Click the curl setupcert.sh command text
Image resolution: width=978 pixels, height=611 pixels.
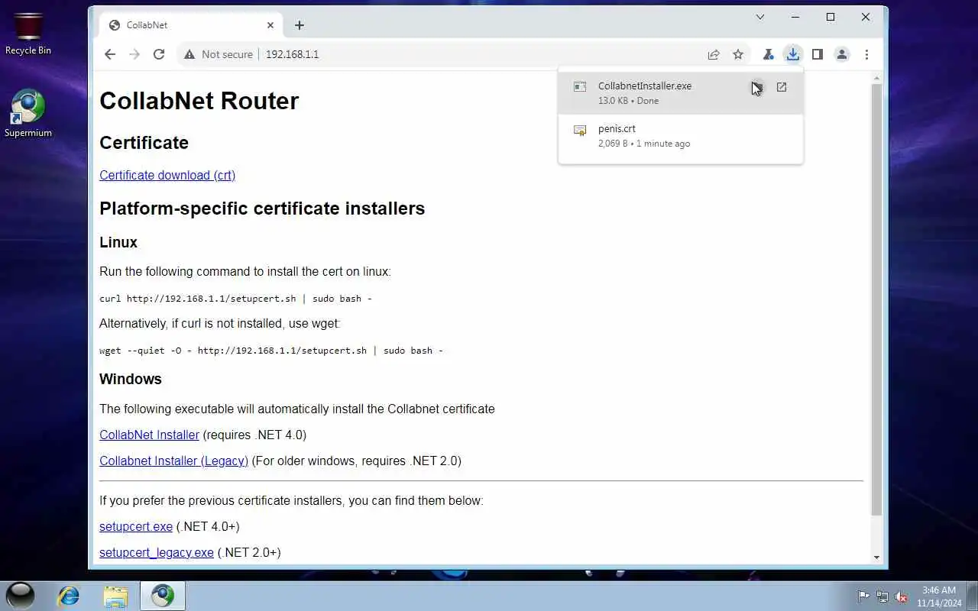235,299
